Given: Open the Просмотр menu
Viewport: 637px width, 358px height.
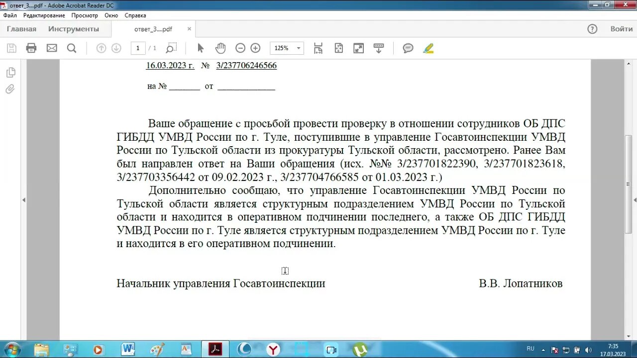Looking at the screenshot, I should pos(85,15).
